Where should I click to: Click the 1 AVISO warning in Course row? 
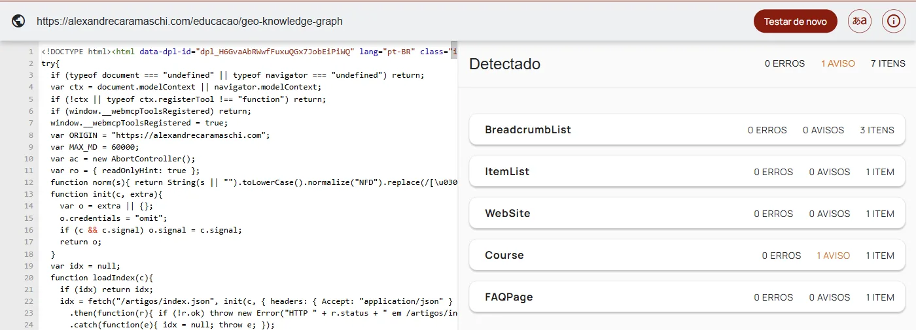(834, 256)
